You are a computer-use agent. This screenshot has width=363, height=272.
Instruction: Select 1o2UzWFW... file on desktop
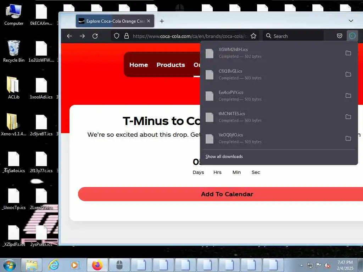[x=41, y=51]
